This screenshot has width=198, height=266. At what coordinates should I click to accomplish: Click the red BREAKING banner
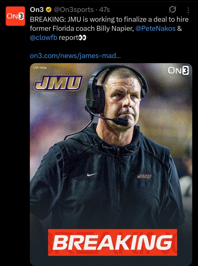click(113, 242)
